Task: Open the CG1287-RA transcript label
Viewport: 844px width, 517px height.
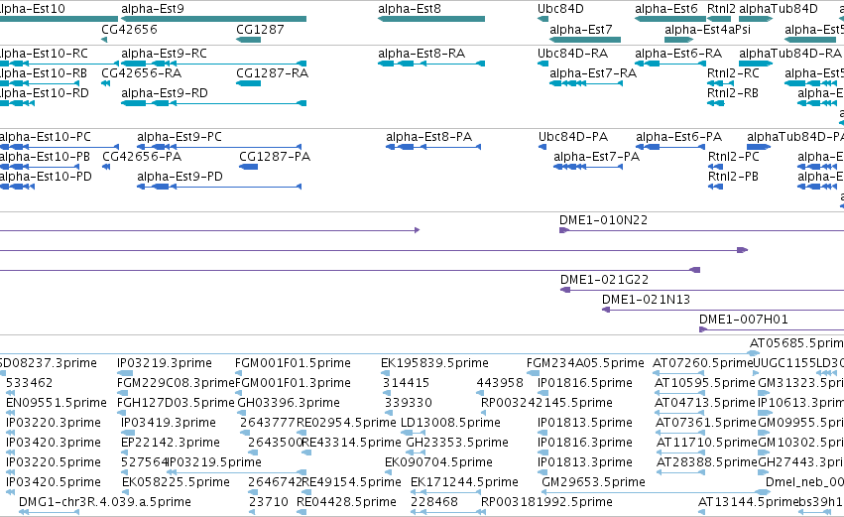Action: coord(273,73)
